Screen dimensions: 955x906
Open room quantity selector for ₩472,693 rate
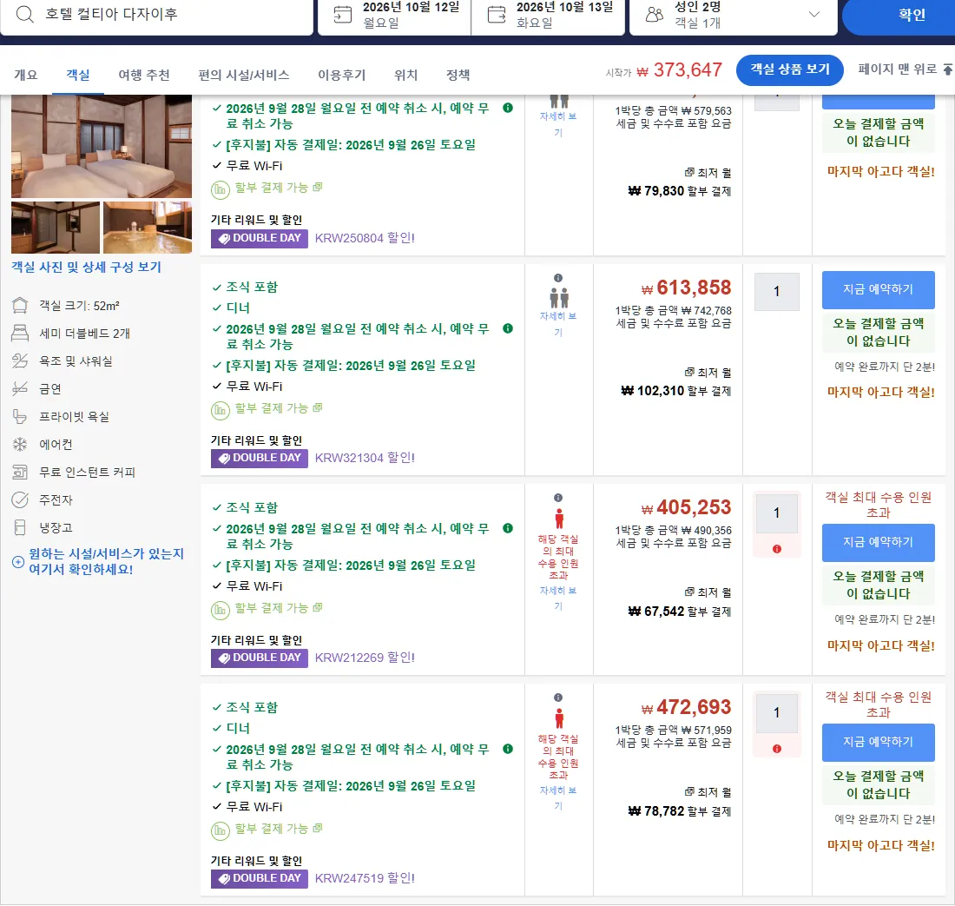[x=776, y=713]
